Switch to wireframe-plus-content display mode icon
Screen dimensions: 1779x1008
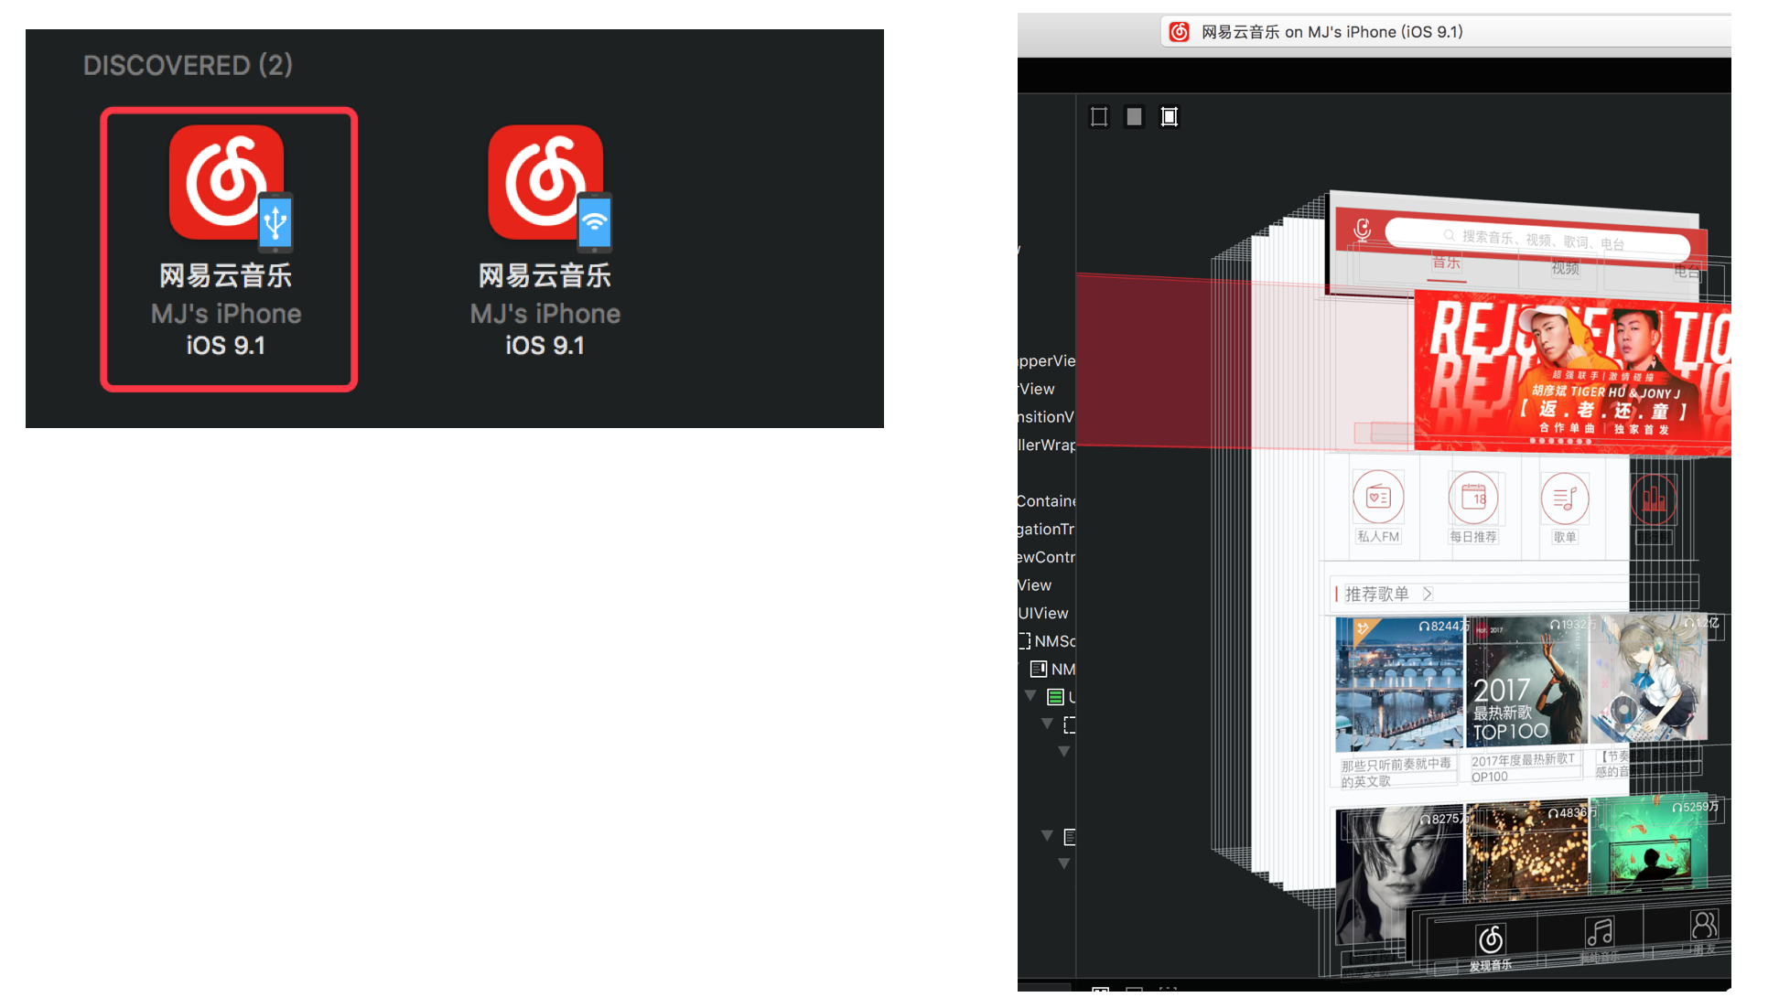pyautogui.click(x=1169, y=116)
